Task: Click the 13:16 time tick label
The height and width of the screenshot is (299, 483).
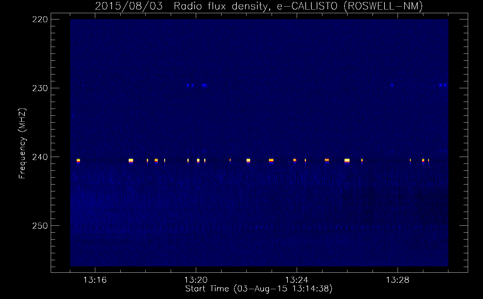Action: point(95,280)
